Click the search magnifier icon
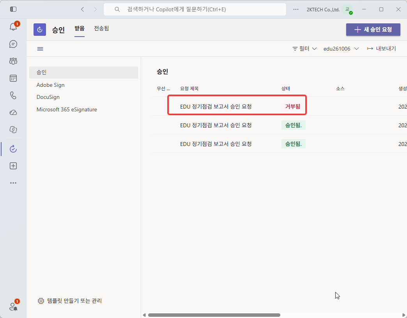Viewport: 407px width, 318px height. click(x=117, y=9)
